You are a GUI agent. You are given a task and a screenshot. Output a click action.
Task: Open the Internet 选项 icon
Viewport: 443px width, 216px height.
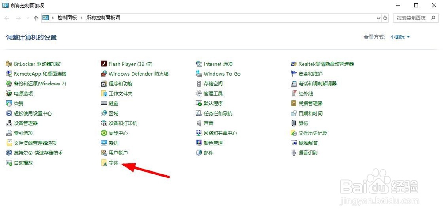pos(199,64)
